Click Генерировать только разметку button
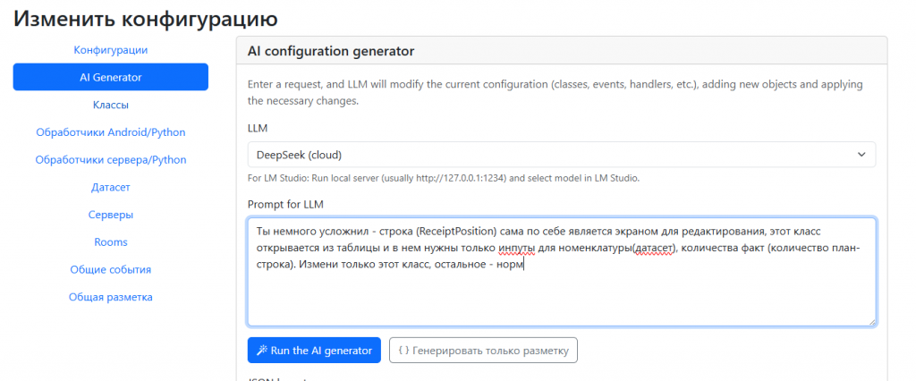Viewport: 916px width, 381px height. (483, 351)
